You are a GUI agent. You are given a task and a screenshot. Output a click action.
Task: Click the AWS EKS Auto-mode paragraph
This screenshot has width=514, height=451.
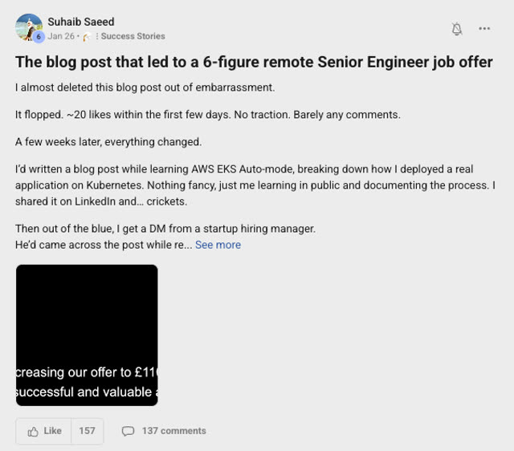tap(255, 185)
